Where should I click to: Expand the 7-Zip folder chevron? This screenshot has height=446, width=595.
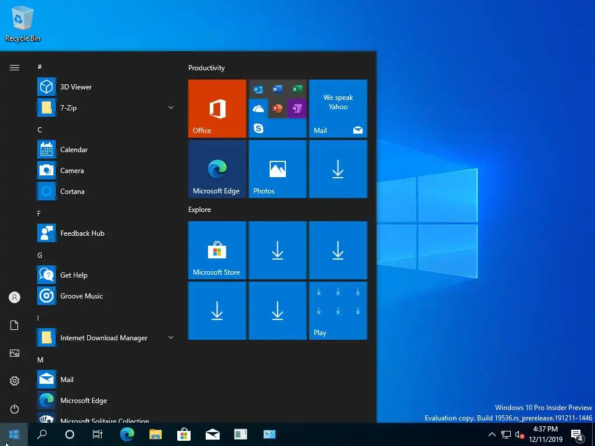click(171, 107)
